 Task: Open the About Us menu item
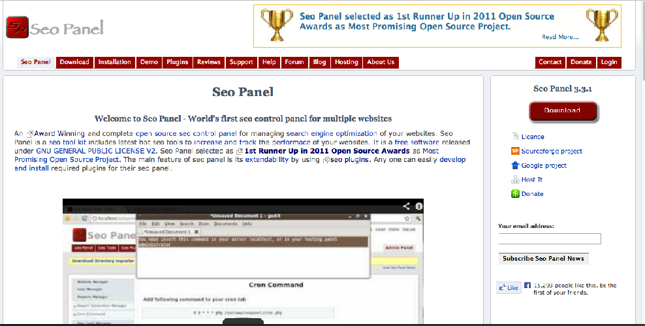tap(381, 62)
